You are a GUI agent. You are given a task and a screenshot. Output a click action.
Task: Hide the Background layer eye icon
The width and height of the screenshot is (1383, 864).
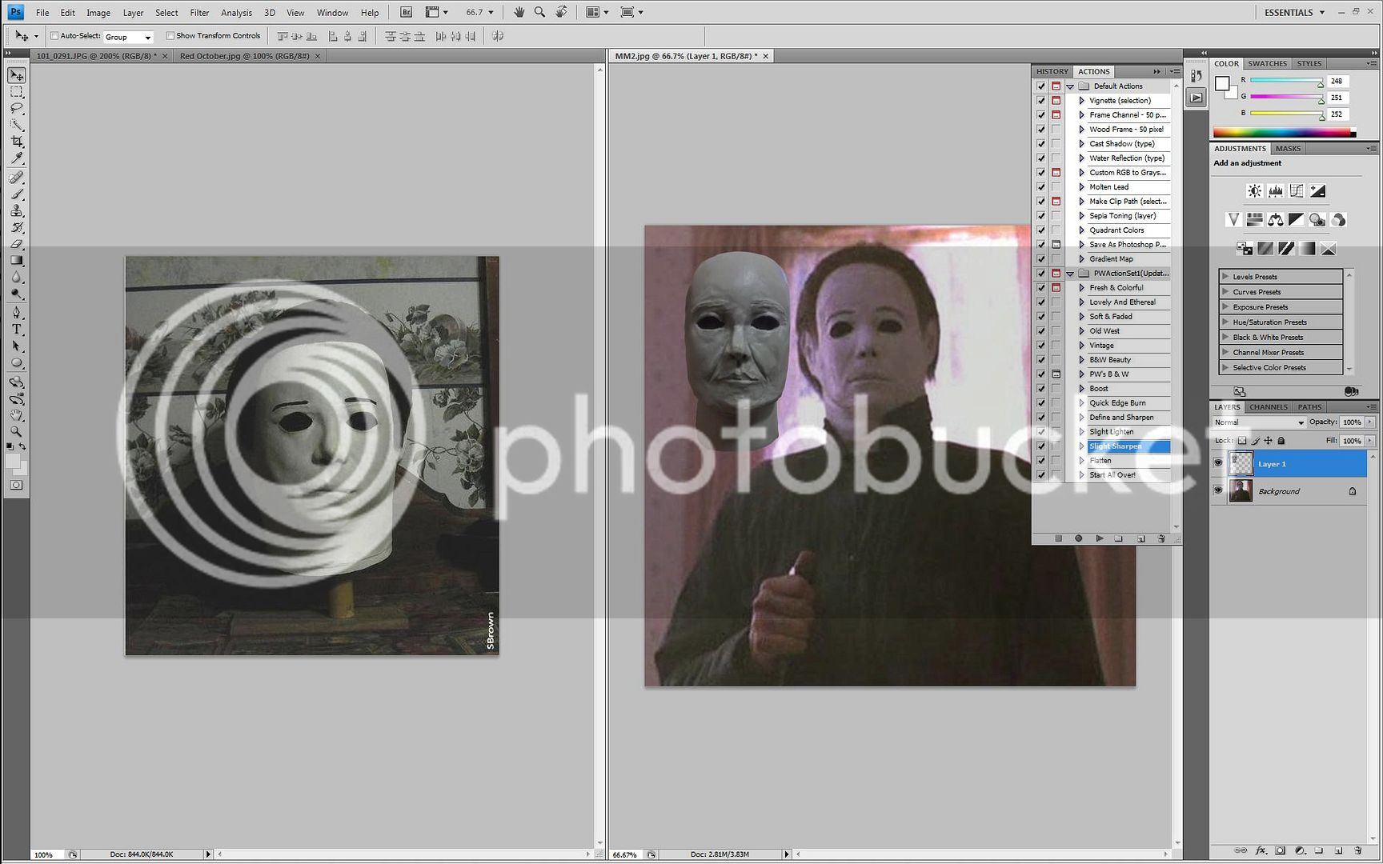pos(1218,490)
